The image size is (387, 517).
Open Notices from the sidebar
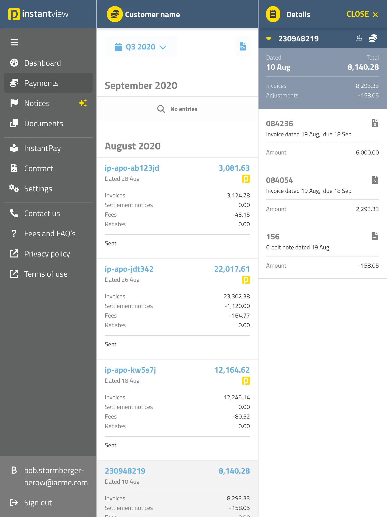click(37, 103)
